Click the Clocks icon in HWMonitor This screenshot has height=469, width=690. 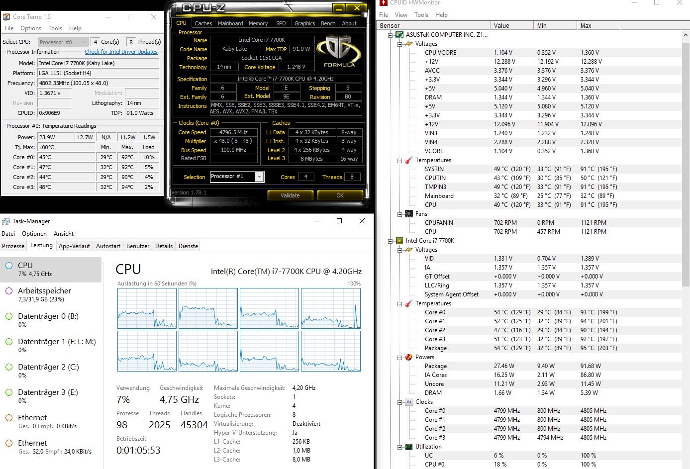click(x=408, y=402)
